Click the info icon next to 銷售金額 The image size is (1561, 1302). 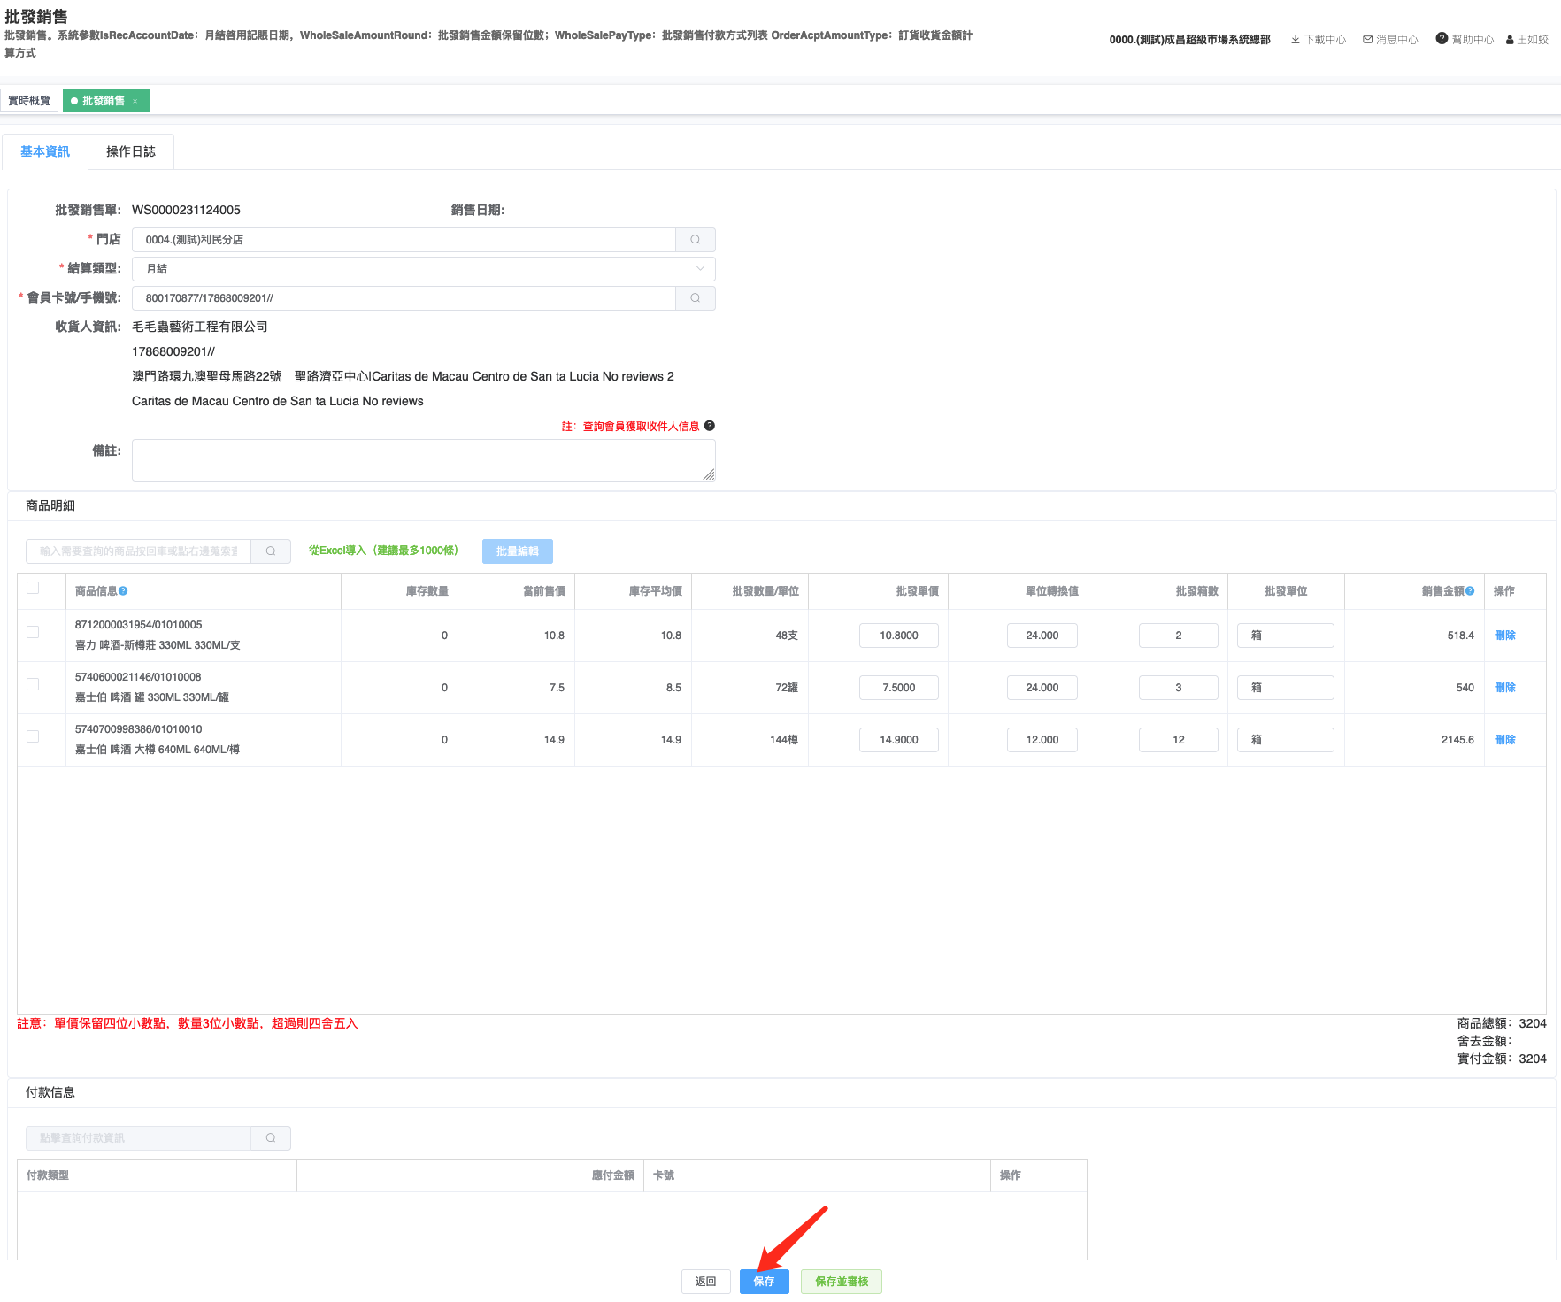pos(1470,591)
